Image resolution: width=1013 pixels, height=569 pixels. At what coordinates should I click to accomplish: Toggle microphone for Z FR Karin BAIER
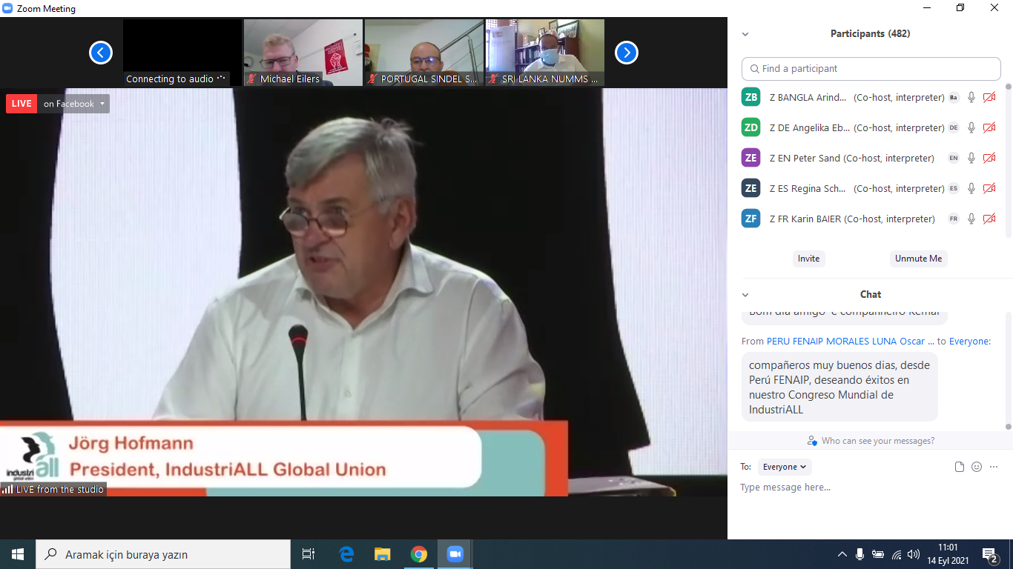(x=971, y=219)
